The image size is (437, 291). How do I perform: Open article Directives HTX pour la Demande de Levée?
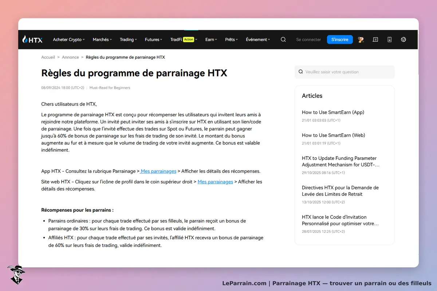pos(340,191)
